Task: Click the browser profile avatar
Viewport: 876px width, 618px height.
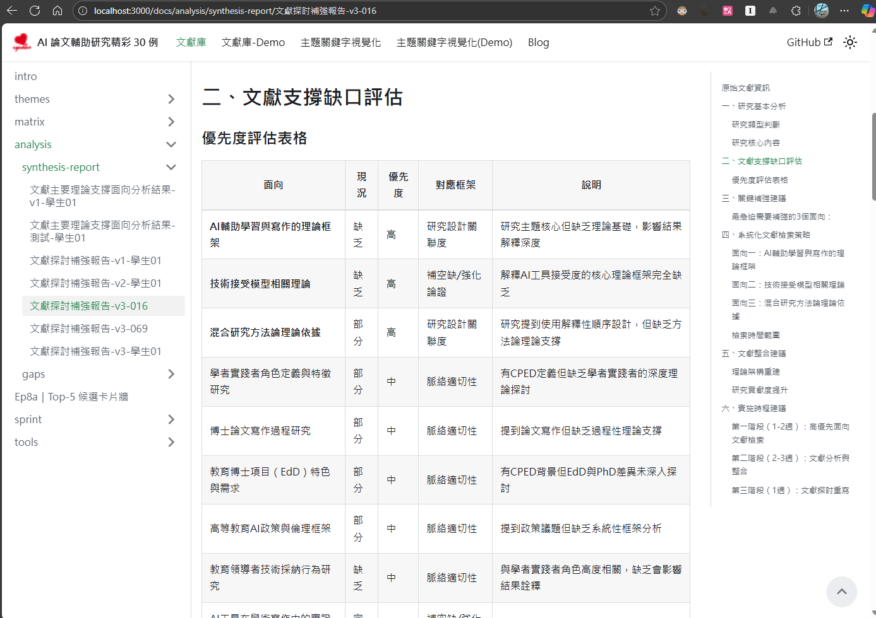Action: pyautogui.click(x=820, y=11)
